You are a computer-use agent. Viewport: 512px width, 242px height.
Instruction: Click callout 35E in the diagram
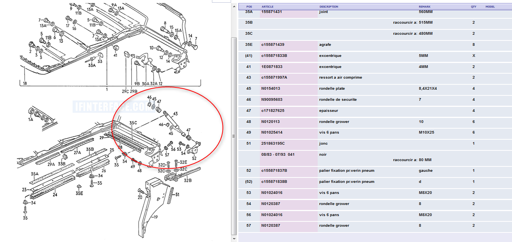[x=79, y=193]
